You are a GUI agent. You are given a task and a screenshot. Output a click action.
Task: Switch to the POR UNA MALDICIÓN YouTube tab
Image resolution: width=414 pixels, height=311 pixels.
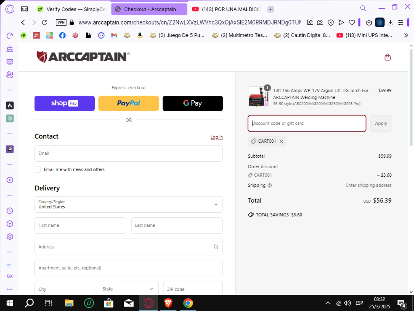click(226, 9)
